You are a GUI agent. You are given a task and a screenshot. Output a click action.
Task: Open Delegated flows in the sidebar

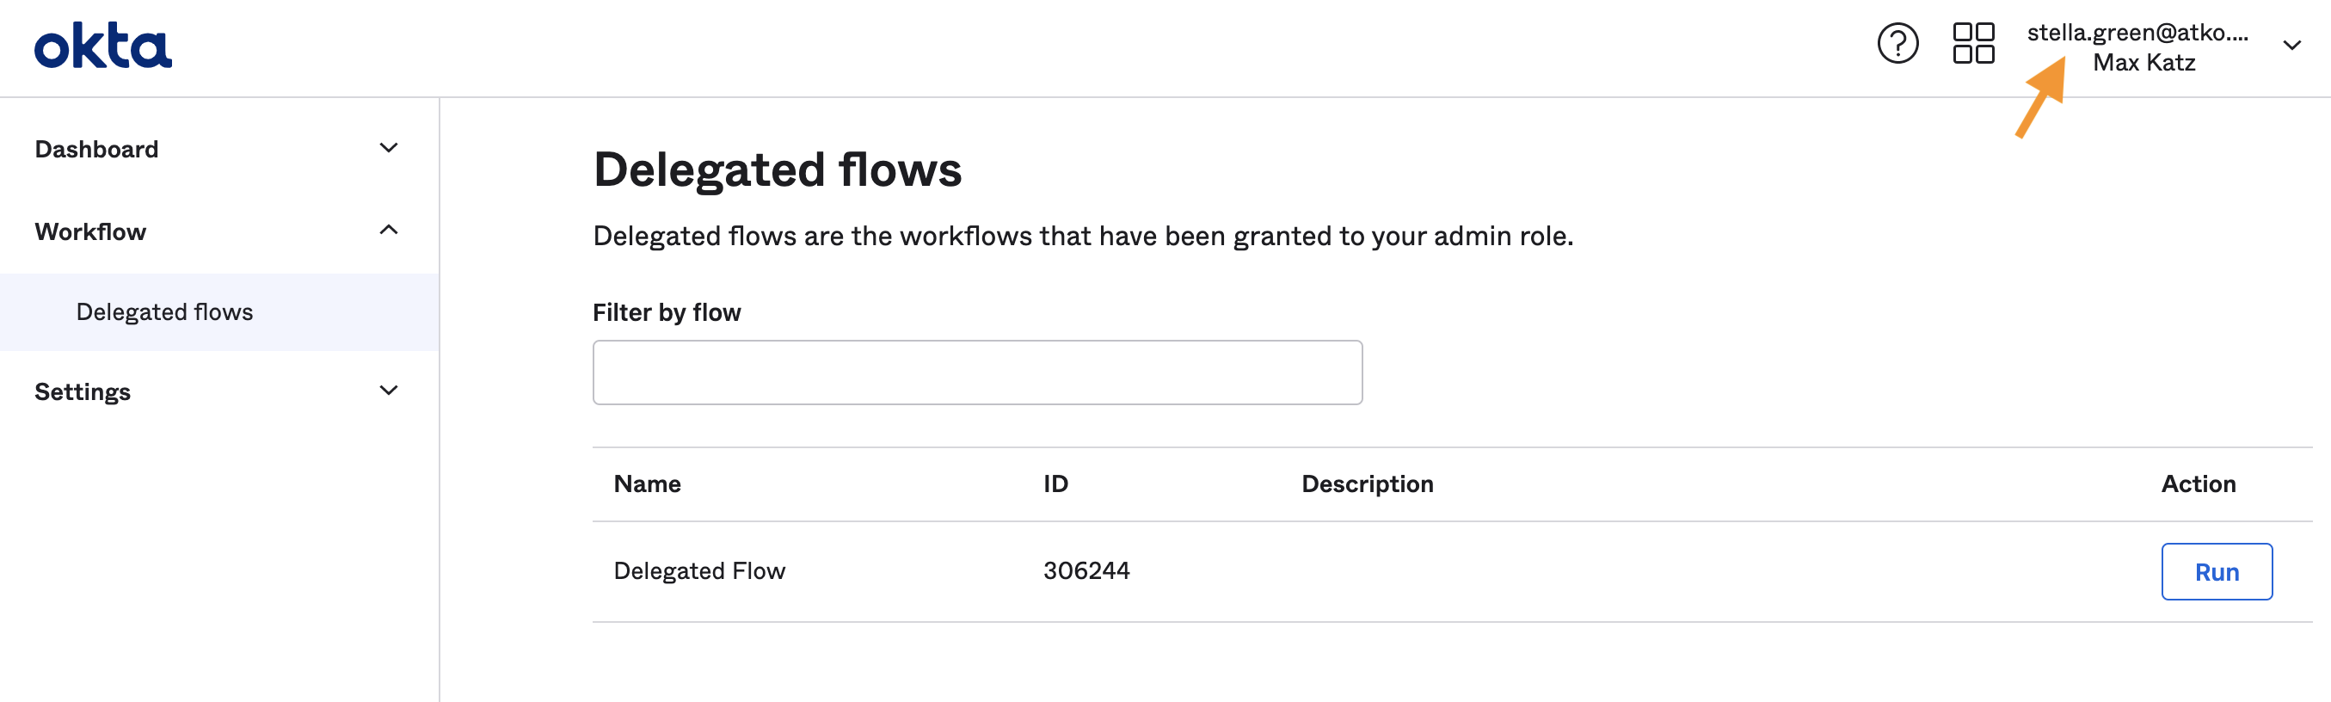click(164, 312)
